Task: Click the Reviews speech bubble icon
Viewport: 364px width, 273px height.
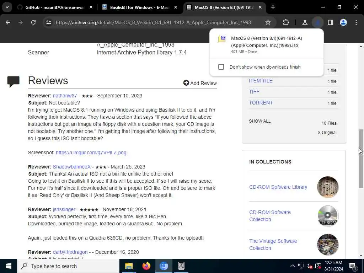Action: [13, 81]
